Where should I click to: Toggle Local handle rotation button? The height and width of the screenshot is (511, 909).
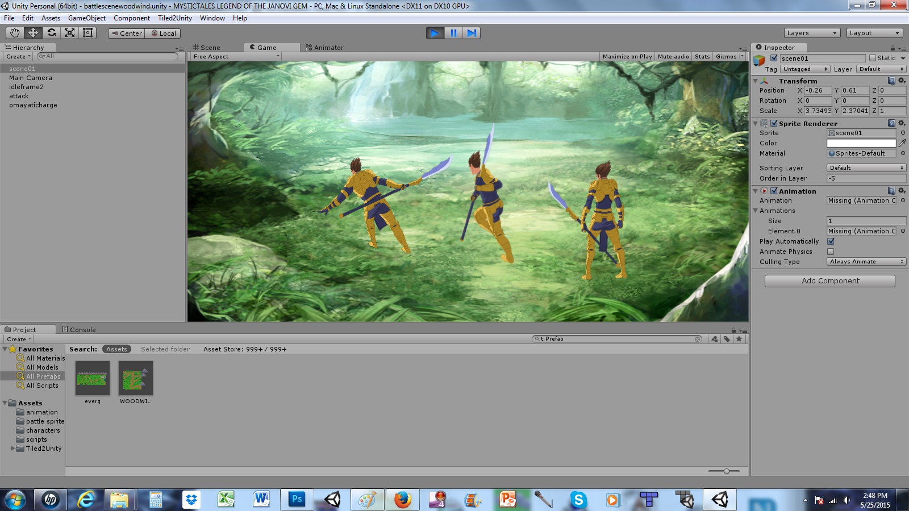point(163,33)
